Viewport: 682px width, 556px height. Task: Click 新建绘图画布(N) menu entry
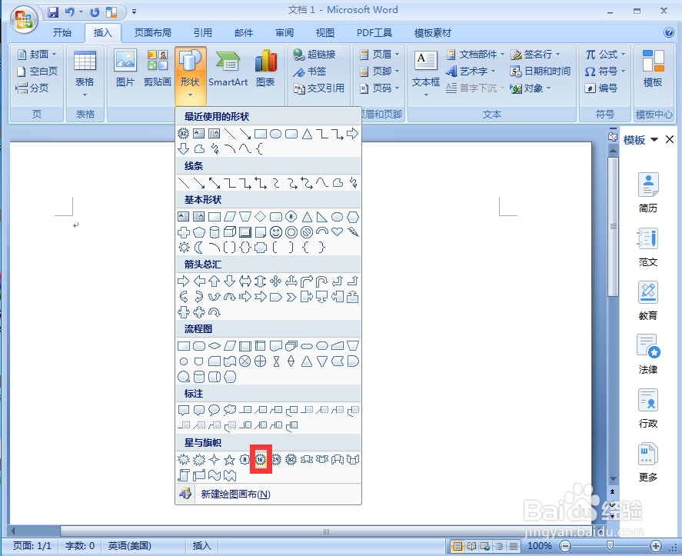point(268,494)
